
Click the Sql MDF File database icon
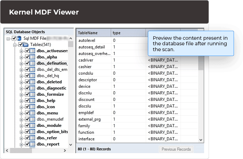19,38
